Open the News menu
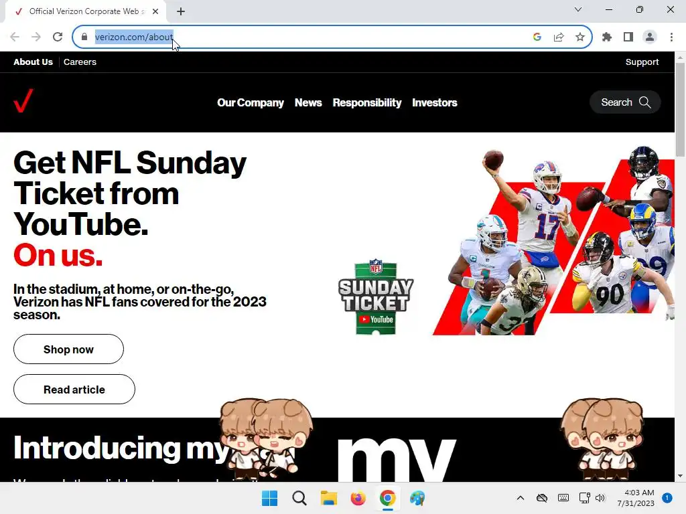686x514 pixels. point(308,102)
